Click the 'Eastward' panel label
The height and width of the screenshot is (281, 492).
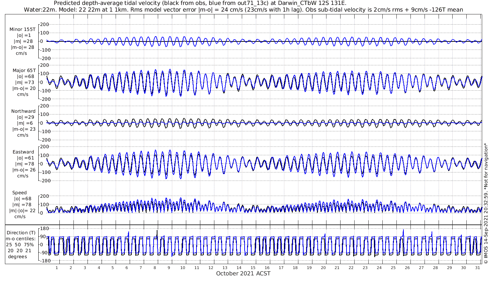point(23,152)
